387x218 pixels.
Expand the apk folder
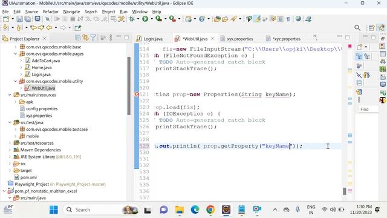(15, 102)
